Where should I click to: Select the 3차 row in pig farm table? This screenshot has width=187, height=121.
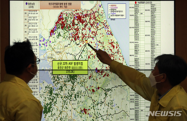pyautogui.click(x=31, y=25)
